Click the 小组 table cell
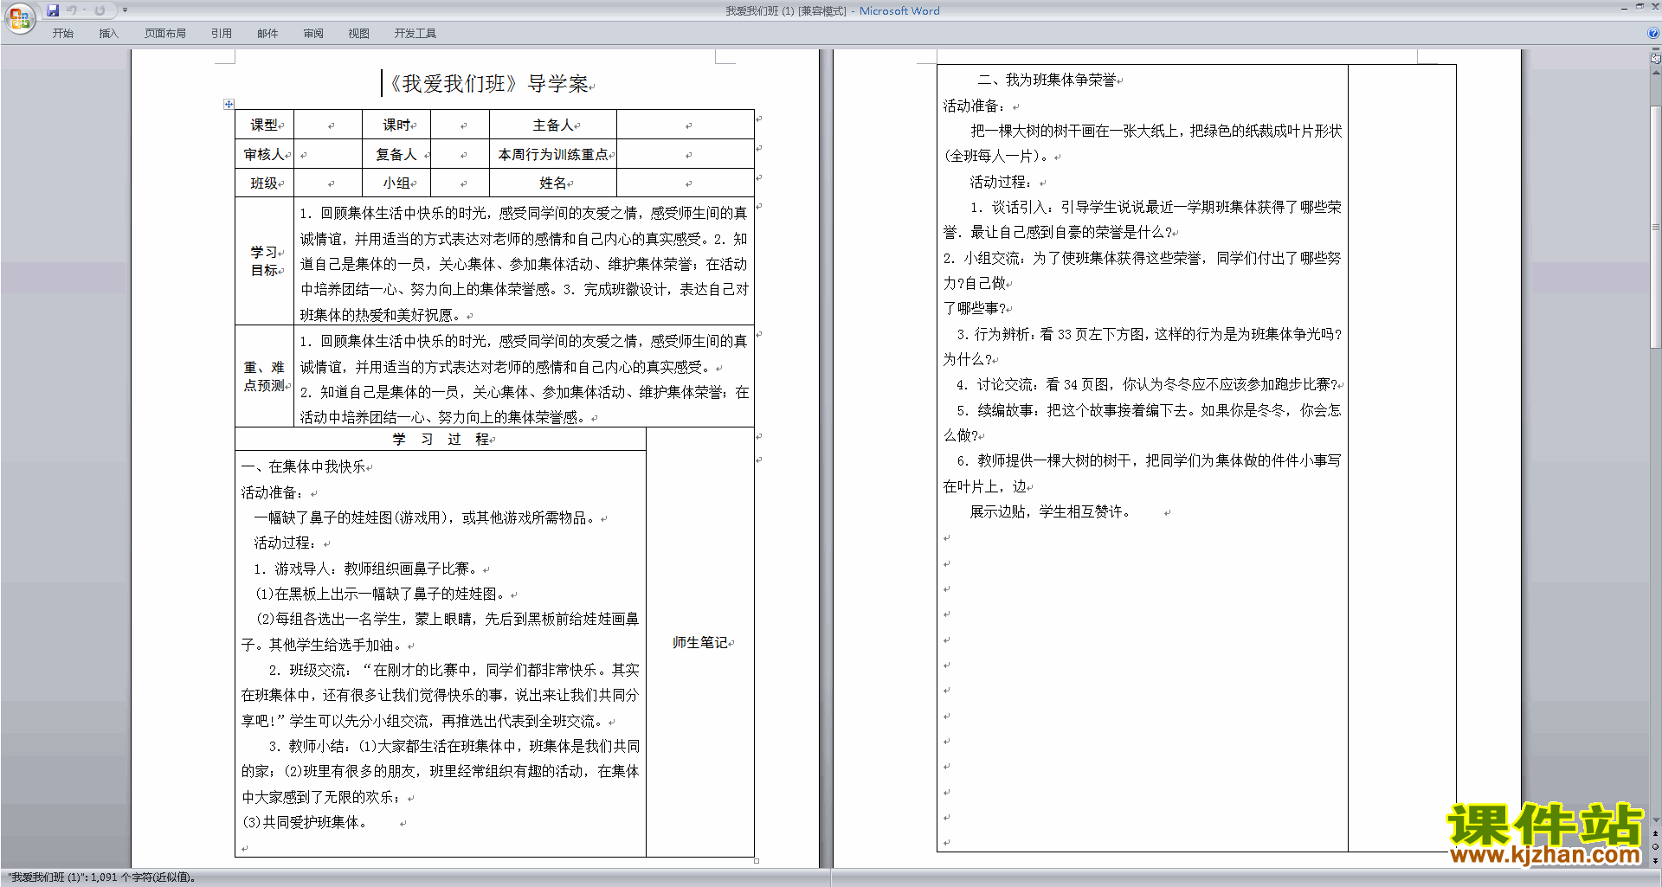The width and height of the screenshot is (1662, 887). point(397,183)
